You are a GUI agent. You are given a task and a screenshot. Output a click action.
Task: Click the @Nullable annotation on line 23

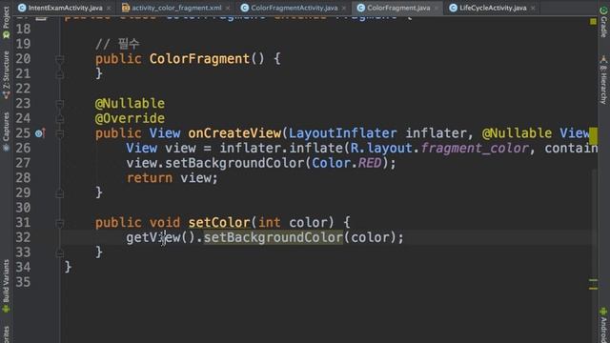pyautogui.click(x=130, y=104)
